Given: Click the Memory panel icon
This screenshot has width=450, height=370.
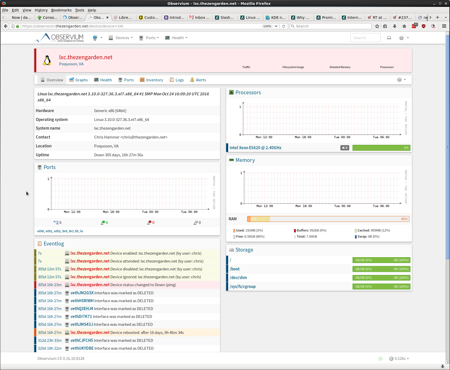Looking at the screenshot, I should [231, 160].
